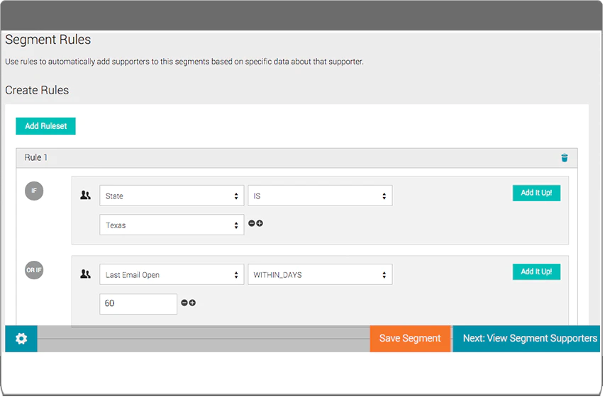The width and height of the screenshot is (605, 404).
Task: Open the State field dropdown
Action: (172, 196)
